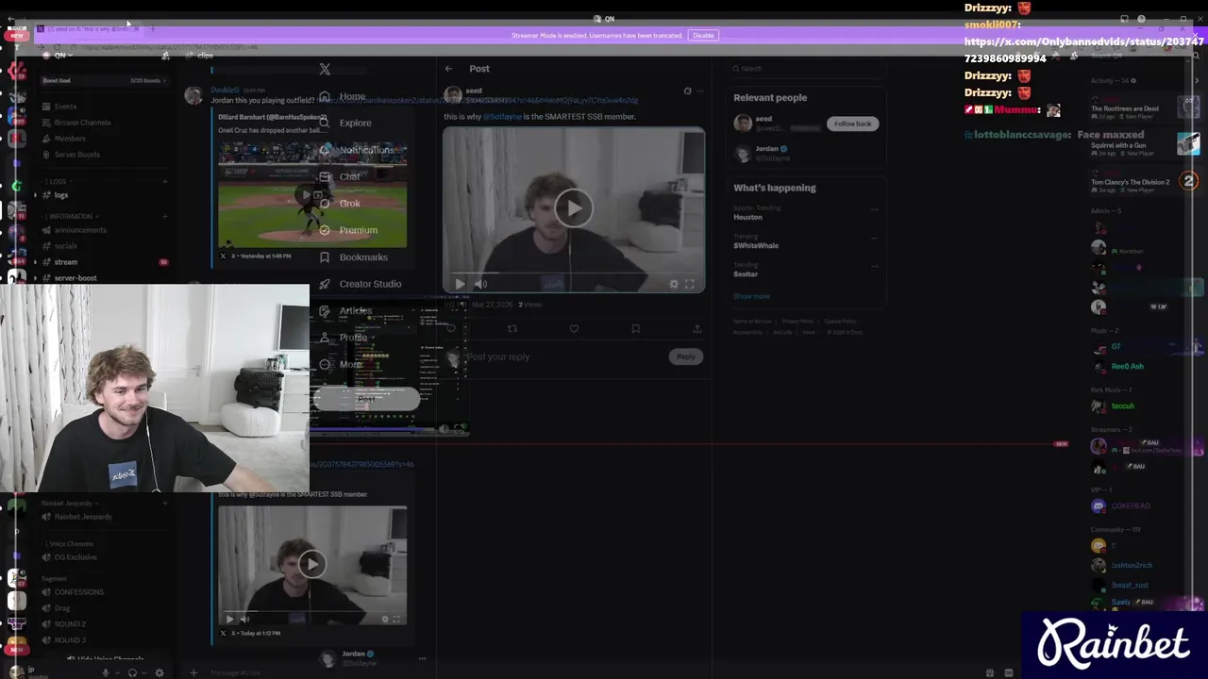Expand microphone input options arrow

(x=117, y=672)
